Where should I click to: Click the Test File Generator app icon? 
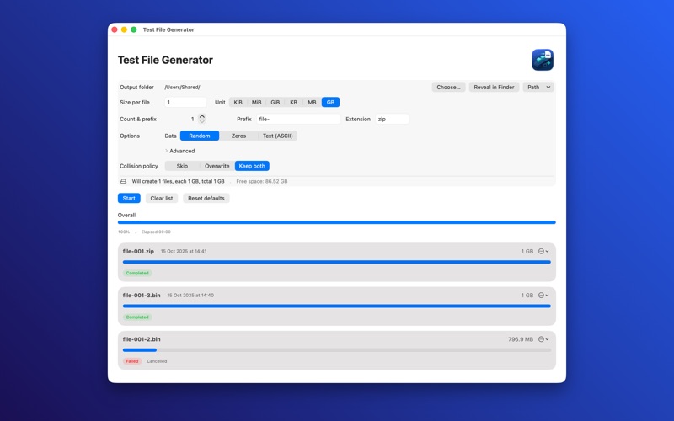tap(543, 60)
